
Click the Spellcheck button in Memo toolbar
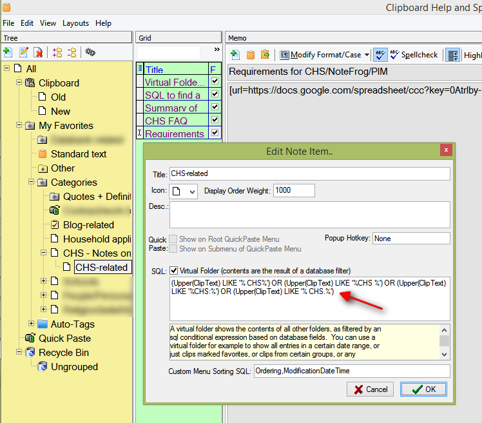coord(414,55)
